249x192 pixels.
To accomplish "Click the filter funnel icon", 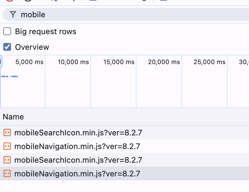I will (x=13, y=14).
